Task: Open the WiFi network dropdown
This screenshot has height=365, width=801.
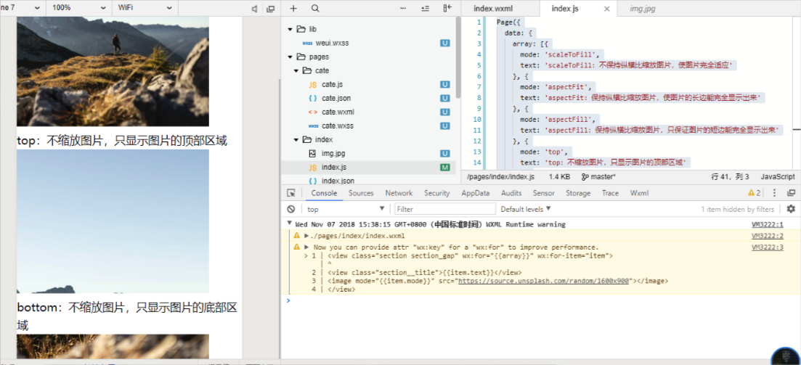Action: pos(145,8)
